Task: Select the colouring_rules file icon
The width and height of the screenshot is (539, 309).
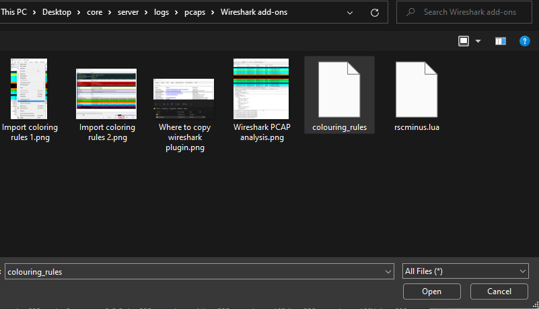Action: [339, 90]
